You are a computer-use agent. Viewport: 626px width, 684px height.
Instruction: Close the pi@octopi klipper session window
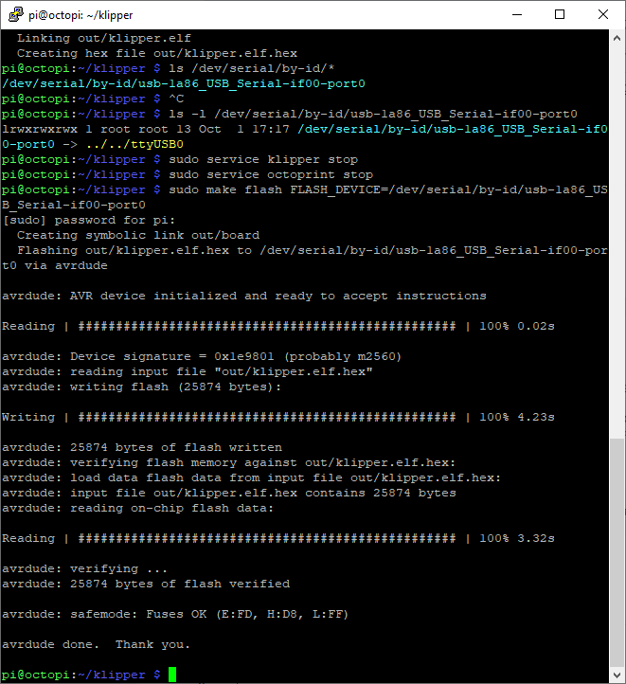(x=603, y=14)
